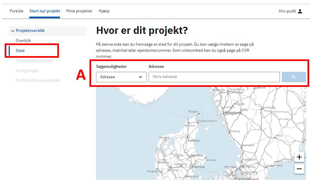The image size is (310, 182).
Task: Open the Søgemuligheder Adresse dropdown
Action: coord(121,77)
